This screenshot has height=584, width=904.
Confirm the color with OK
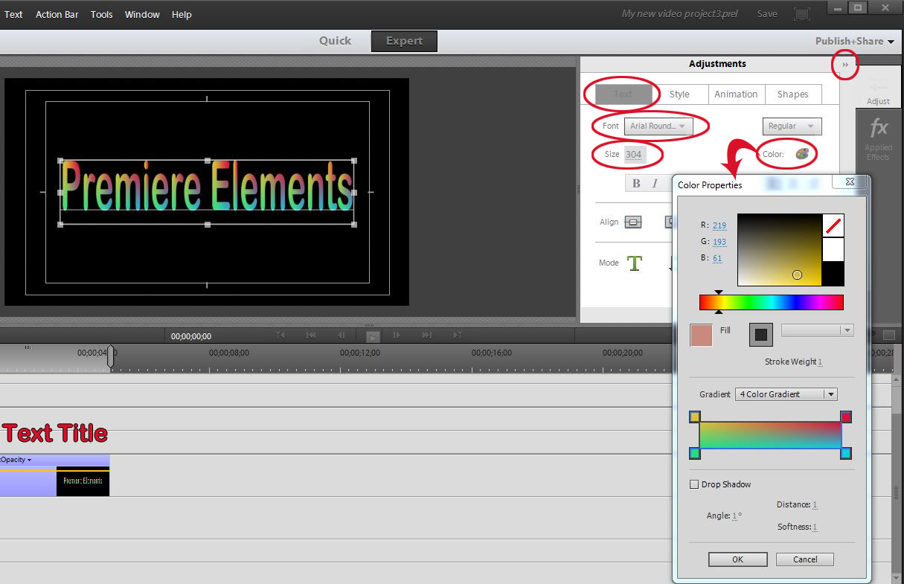pos(737,559)
